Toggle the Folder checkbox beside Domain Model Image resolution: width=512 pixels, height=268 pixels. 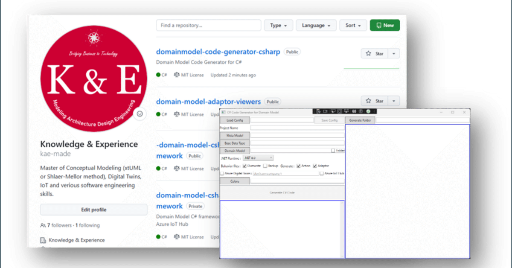(333, 151)
